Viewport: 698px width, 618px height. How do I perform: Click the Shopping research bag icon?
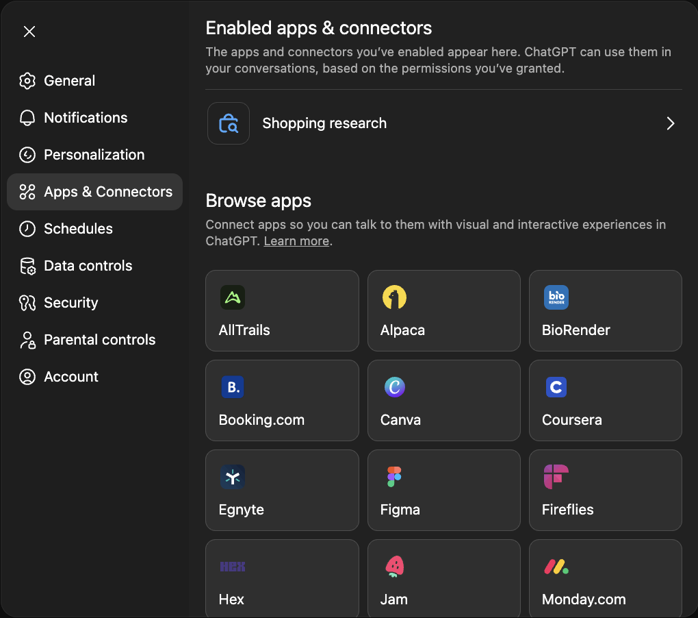[x=229, y=123]
